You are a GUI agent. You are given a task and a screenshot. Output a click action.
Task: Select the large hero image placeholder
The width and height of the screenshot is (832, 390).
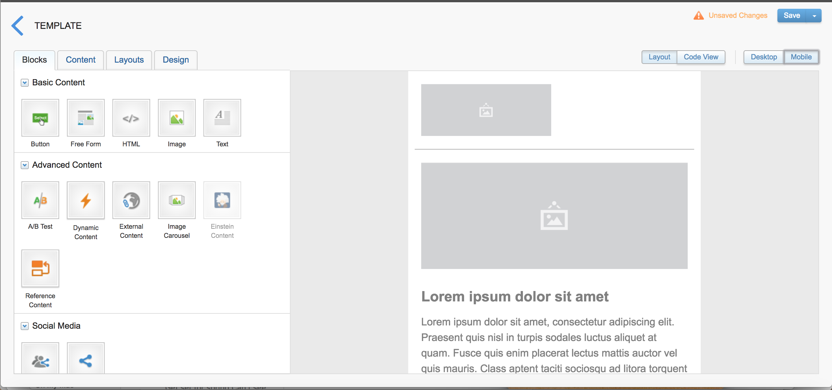coord(554,216)
